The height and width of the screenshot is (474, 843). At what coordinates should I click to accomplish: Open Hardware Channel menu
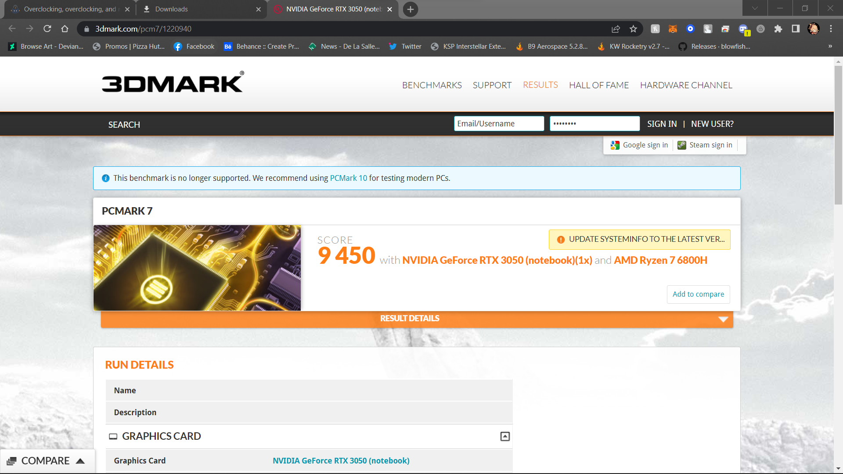click(x=686, y=85)
